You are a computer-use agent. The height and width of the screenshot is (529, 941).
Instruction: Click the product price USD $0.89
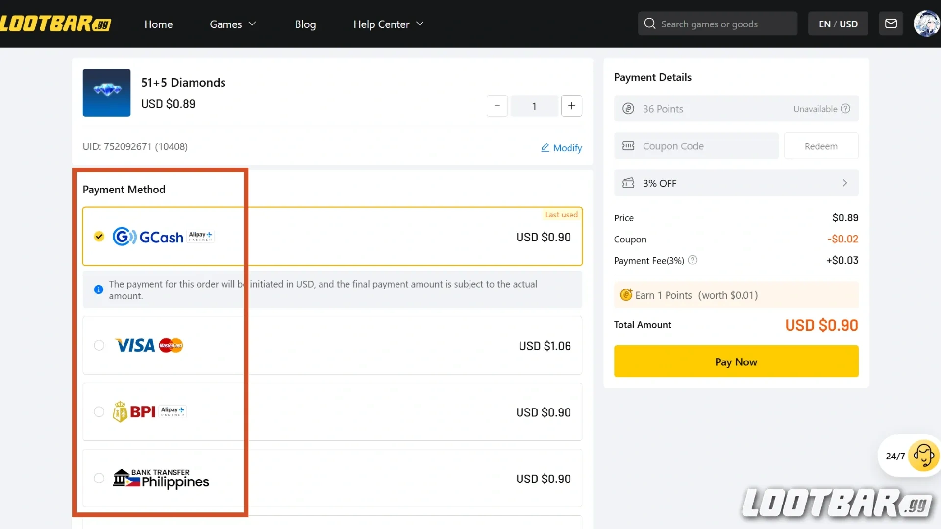coord(168,104)
